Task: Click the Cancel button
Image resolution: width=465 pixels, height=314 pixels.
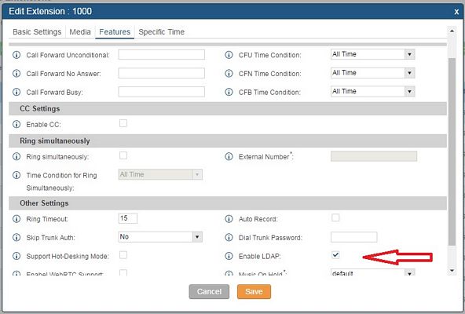Action: tap(209, 291)
